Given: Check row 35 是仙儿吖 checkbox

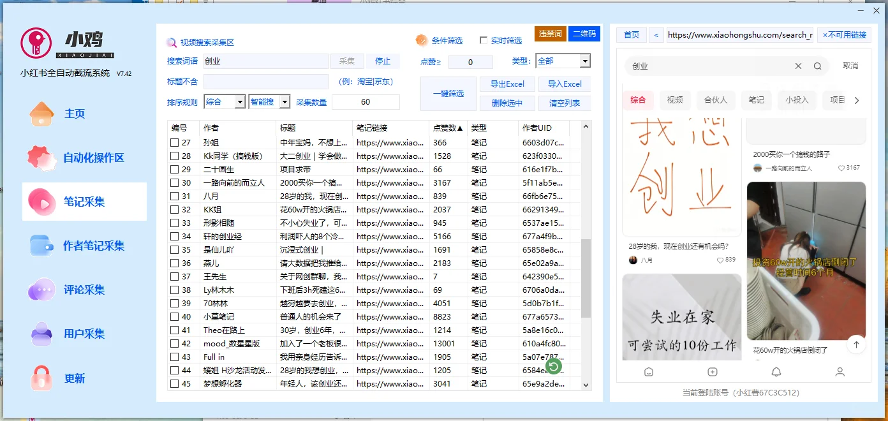Looking at the screenshot, I should (175, 250).
